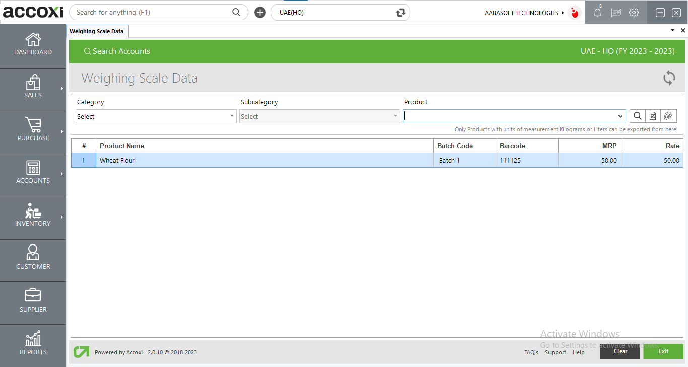Open the 'here' export link
This screenshot has height=367, width=688.
(671, 129)
